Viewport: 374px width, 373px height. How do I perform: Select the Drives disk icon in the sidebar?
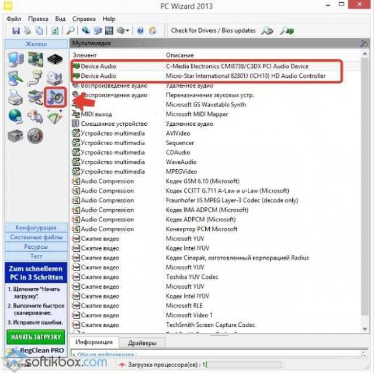(55, 78)
